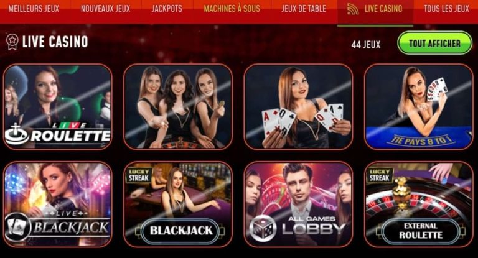Select the Jackpots tab
This screenshot has width=478, height=258.
point(167,9)
